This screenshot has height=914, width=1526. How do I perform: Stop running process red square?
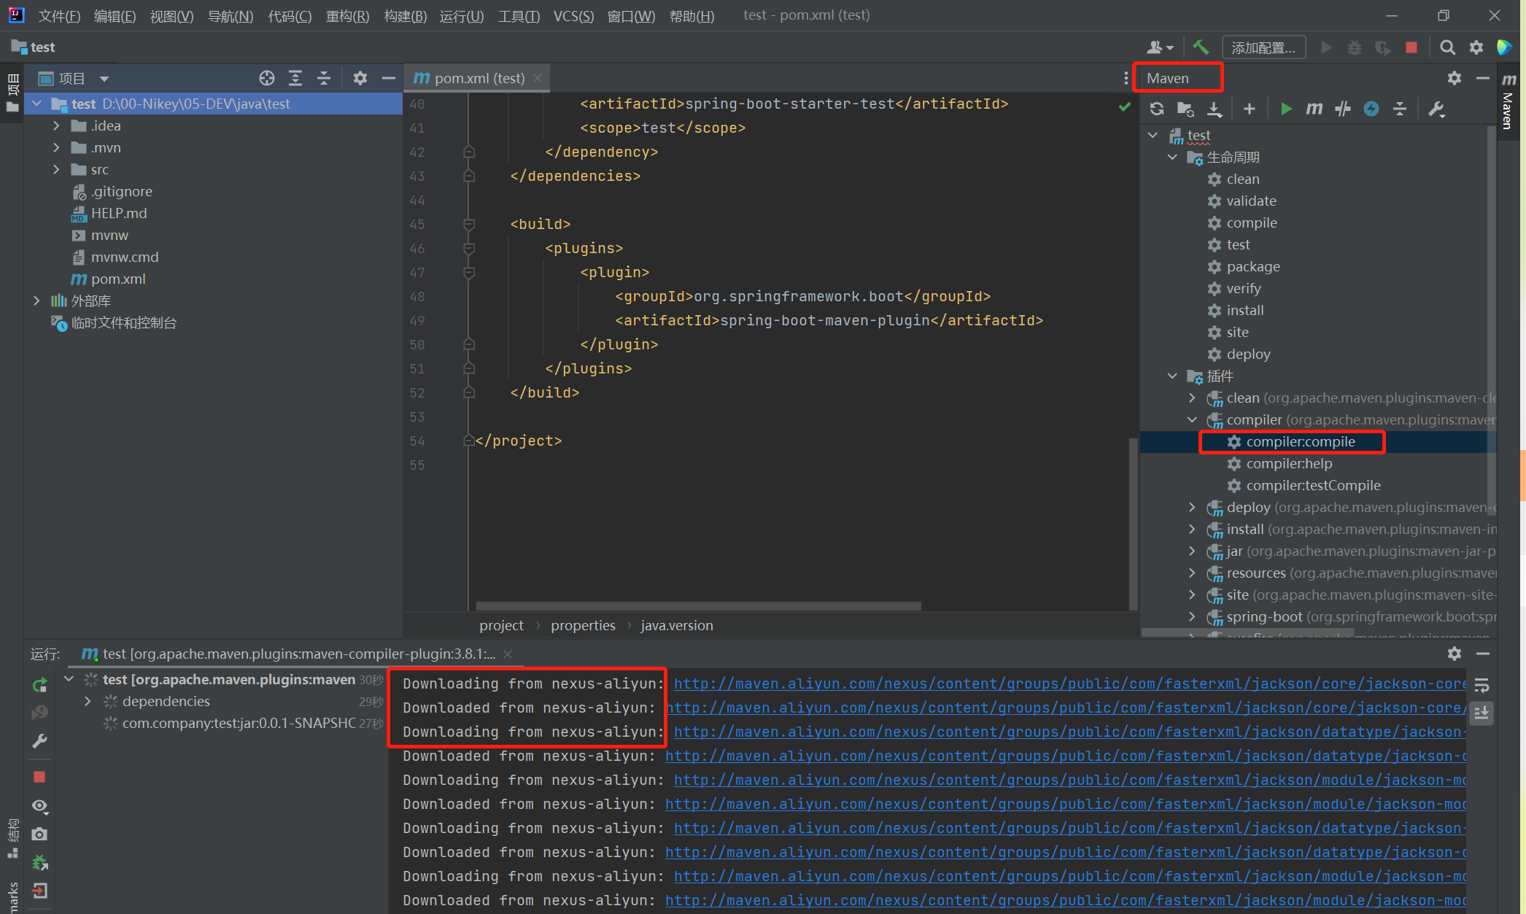pos(40,777)
